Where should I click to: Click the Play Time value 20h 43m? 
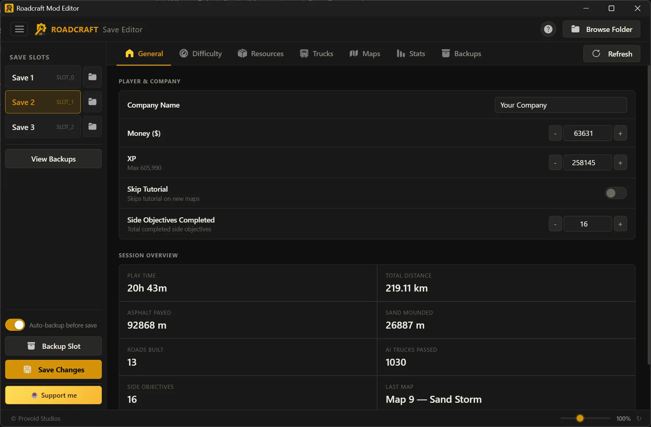(x=147, y=288)
